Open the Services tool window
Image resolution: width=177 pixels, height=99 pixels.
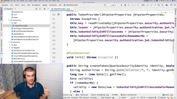pos(82,95)
